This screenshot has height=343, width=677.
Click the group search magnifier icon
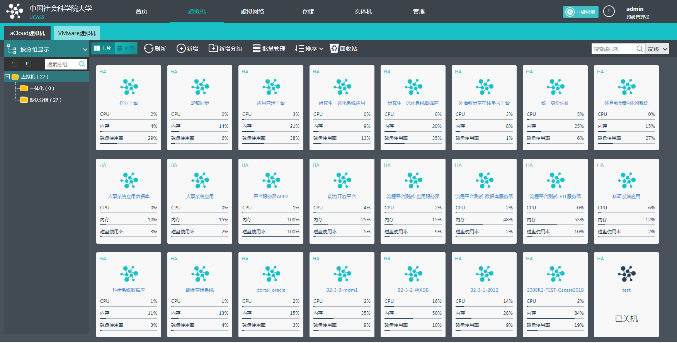82,64
